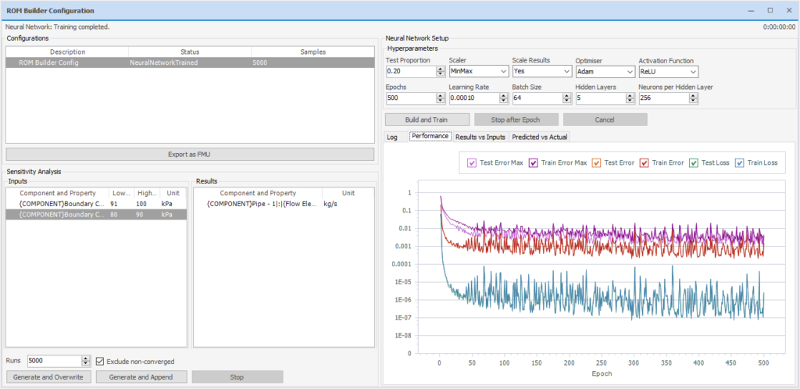
Task: Toggle the Train Loss legend checkbox
Action: [x=739, y=163]
